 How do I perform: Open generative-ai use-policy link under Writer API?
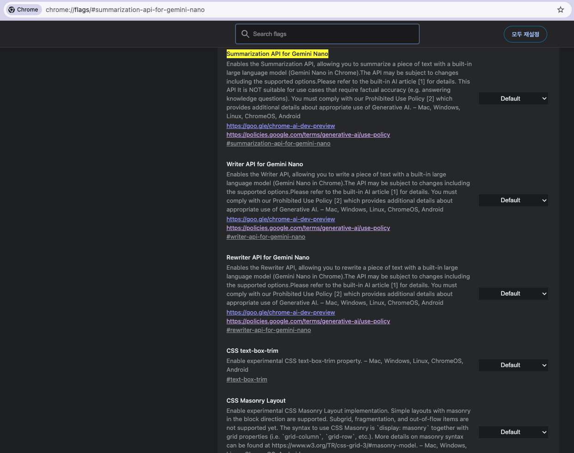coord(308,228)
